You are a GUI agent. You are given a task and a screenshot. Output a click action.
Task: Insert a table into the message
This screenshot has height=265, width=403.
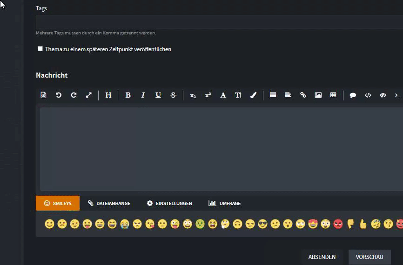click(x=333, y=95)
